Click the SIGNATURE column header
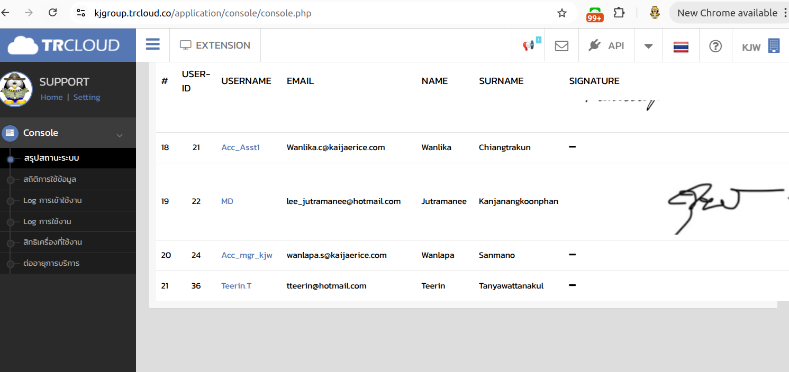 594,81
